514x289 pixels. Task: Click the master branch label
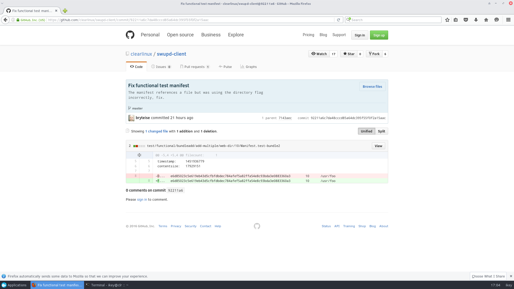(x=137, y=108)
